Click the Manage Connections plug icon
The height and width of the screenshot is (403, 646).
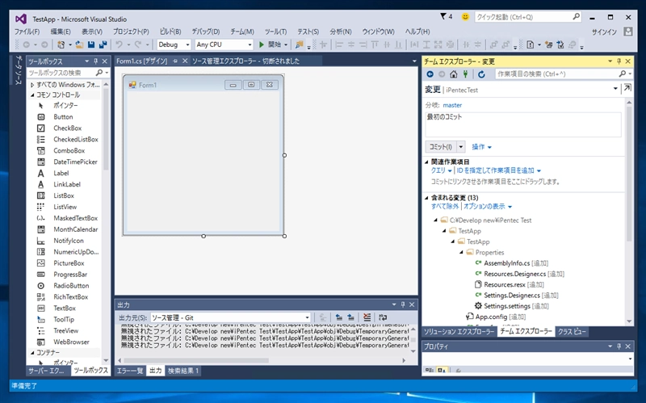tap(466, 74)
